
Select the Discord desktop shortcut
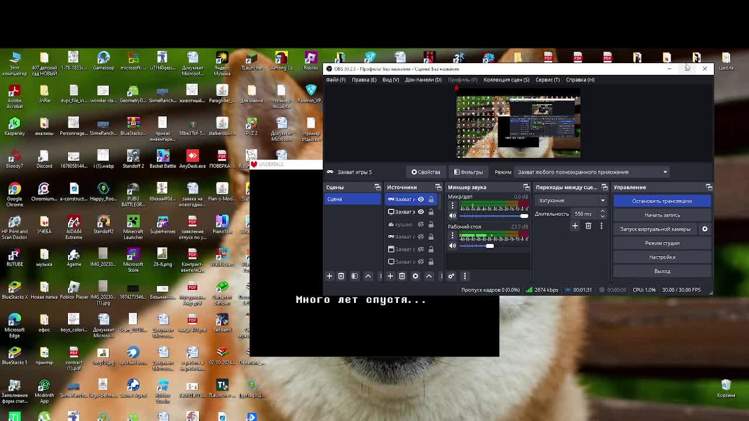click(44, 159)
